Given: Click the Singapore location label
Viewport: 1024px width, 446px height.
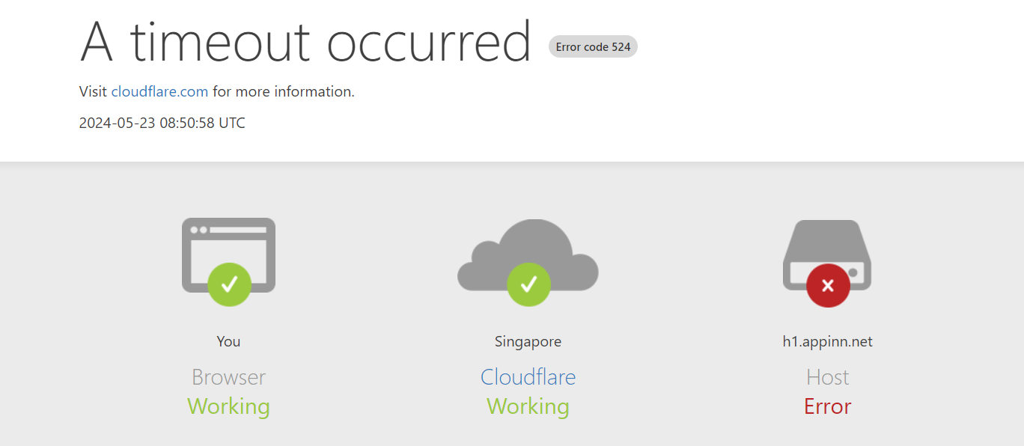Looking at the screenshot, I should 528,342.
